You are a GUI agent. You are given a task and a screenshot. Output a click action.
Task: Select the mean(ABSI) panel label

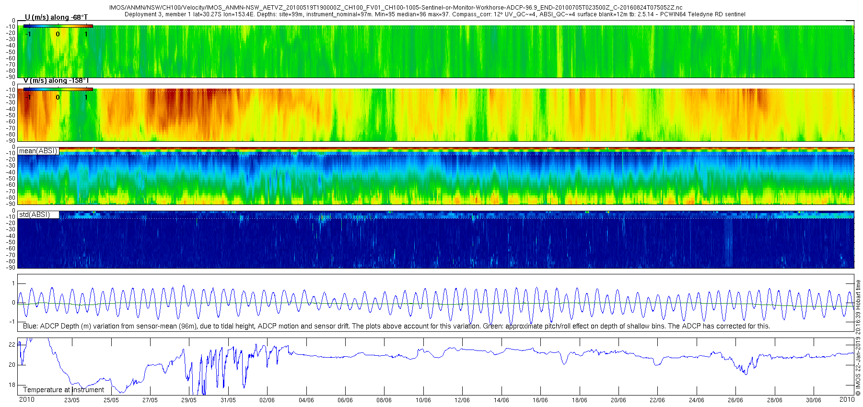click(x=38, y=151)
